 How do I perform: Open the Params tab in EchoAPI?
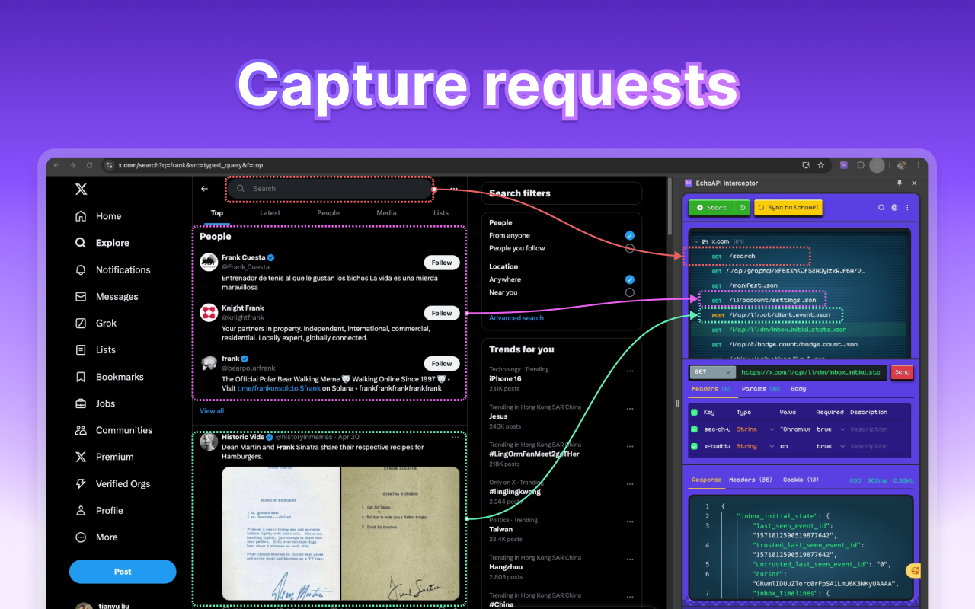pyautogui.click(x=760, y=389)
